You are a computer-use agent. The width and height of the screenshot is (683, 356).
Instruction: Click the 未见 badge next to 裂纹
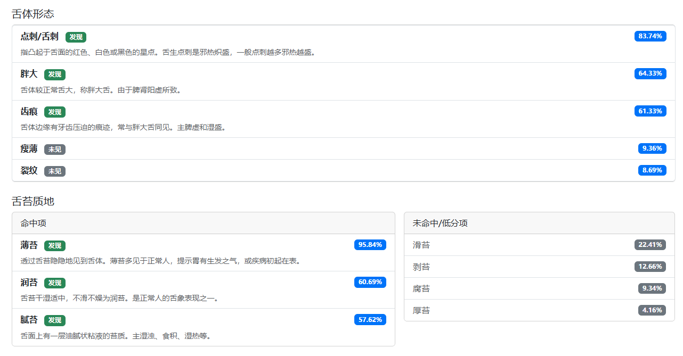pos(55,171)
